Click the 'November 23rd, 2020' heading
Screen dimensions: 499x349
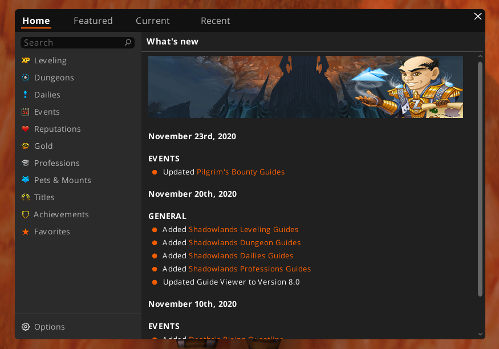[x=192, y=136]
